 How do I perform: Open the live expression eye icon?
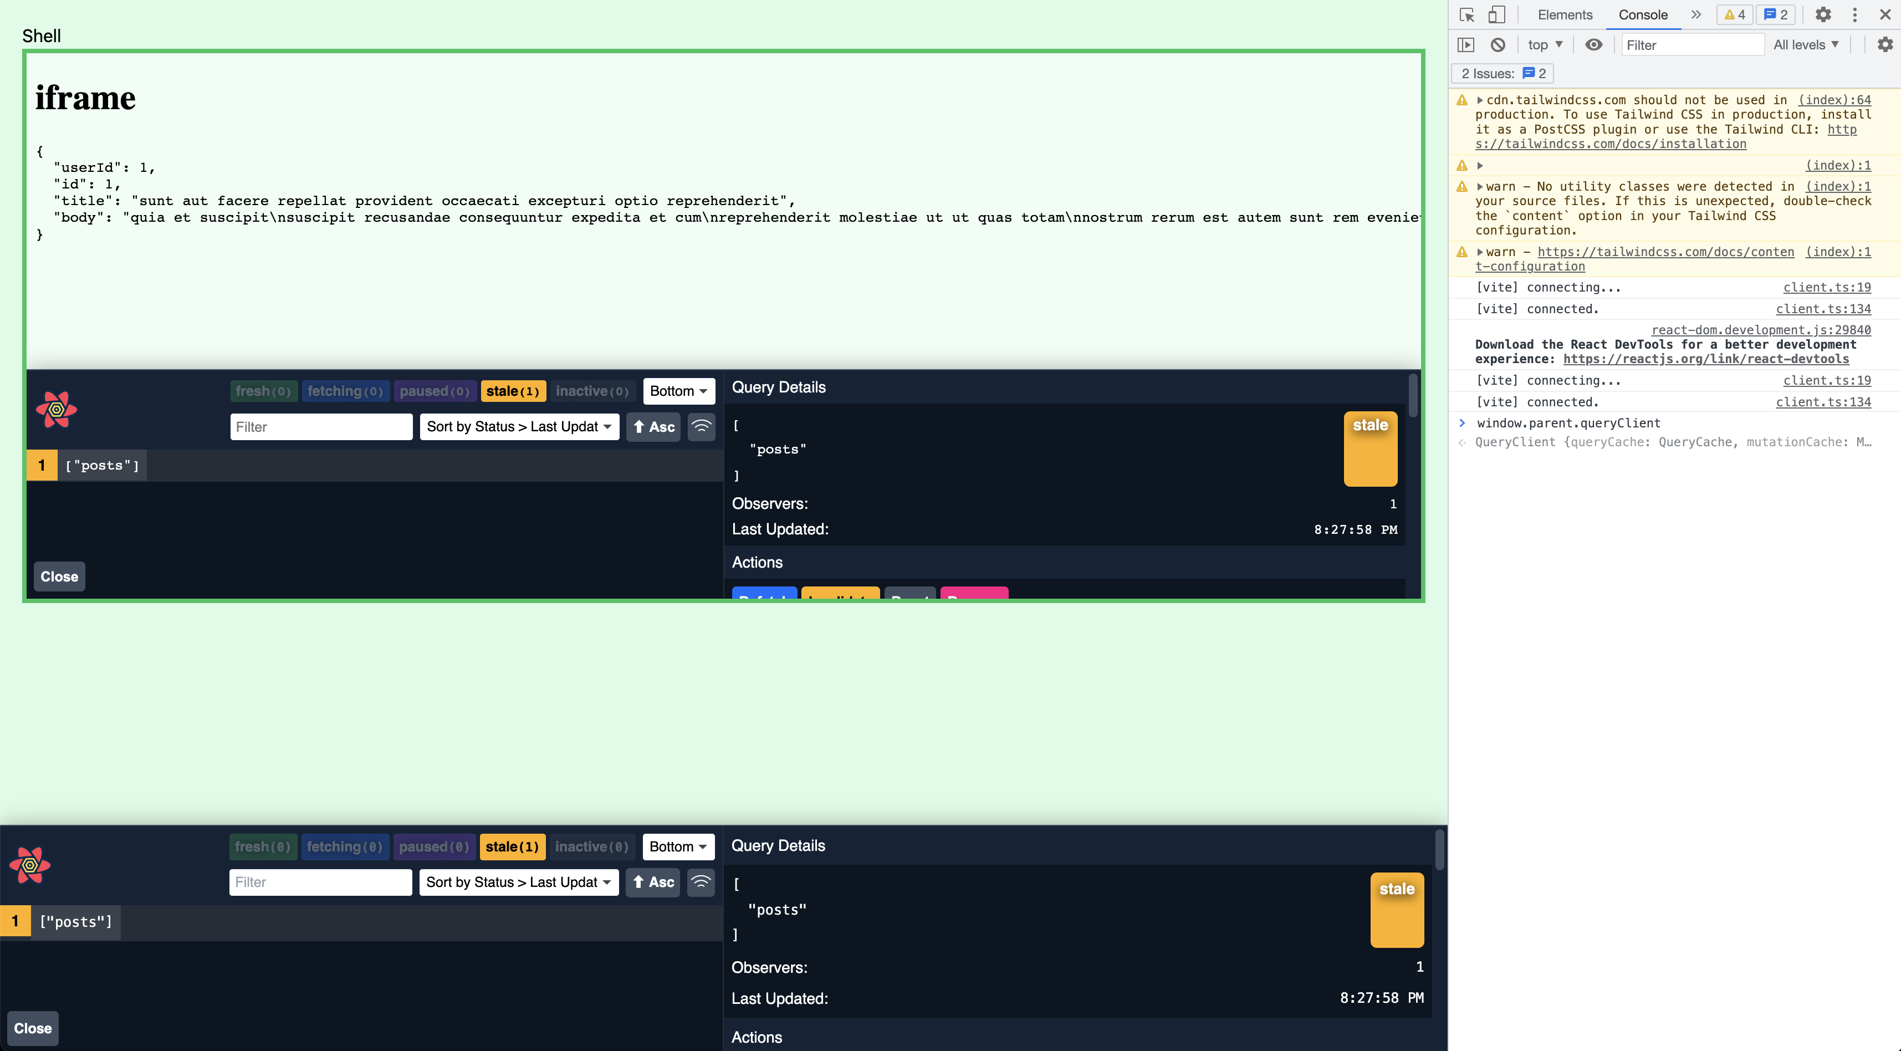pos(1593,45)
